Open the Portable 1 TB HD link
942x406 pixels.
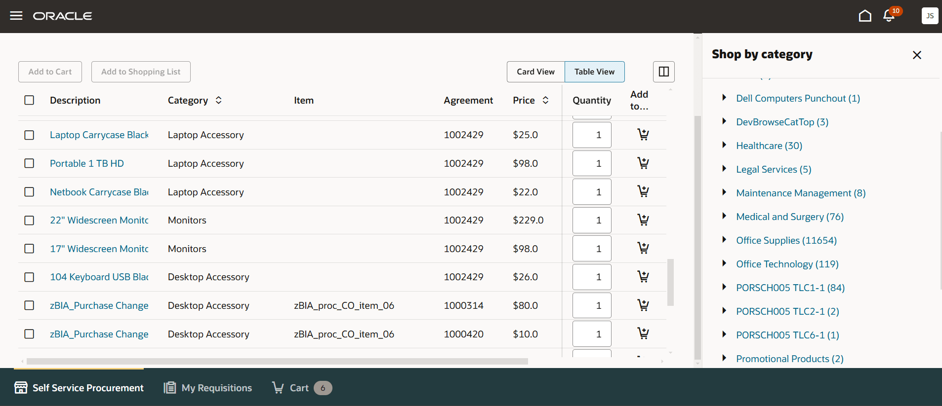[x=87, y=163]
